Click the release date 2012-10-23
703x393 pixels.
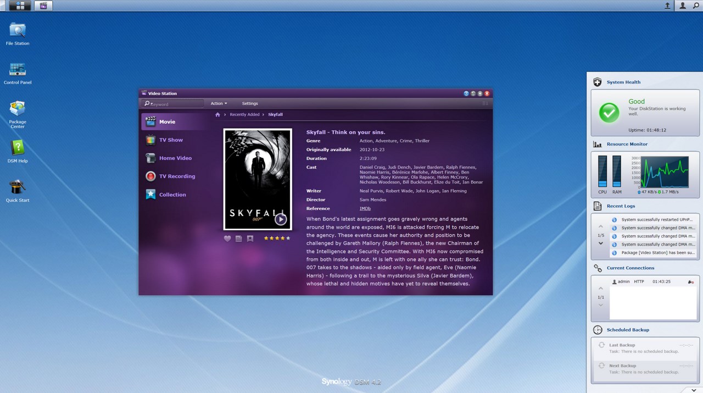point(371,150)
